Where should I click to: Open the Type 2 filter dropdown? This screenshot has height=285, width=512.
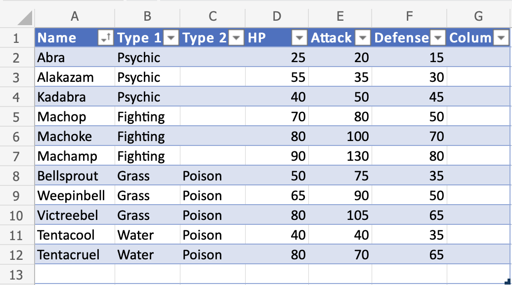point(237,38)
